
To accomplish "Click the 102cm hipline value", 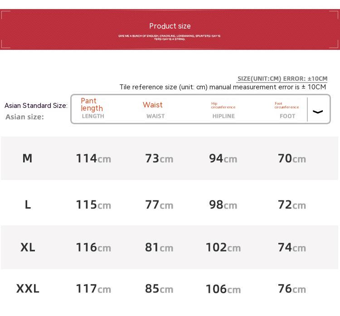I will (x=223, y=247).
